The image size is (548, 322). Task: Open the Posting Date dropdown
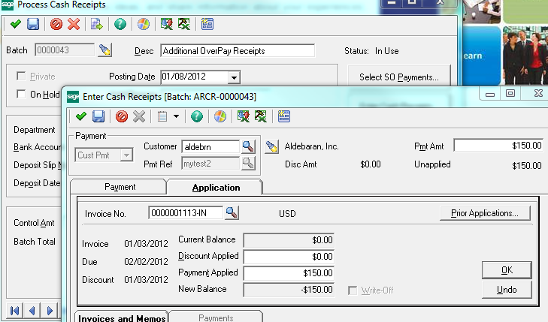point(234,77)
